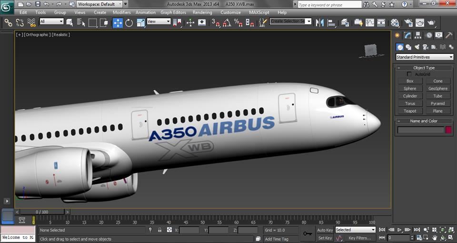
Task: Click the Select and Link chain icon
Action: [x=8, y=22]
